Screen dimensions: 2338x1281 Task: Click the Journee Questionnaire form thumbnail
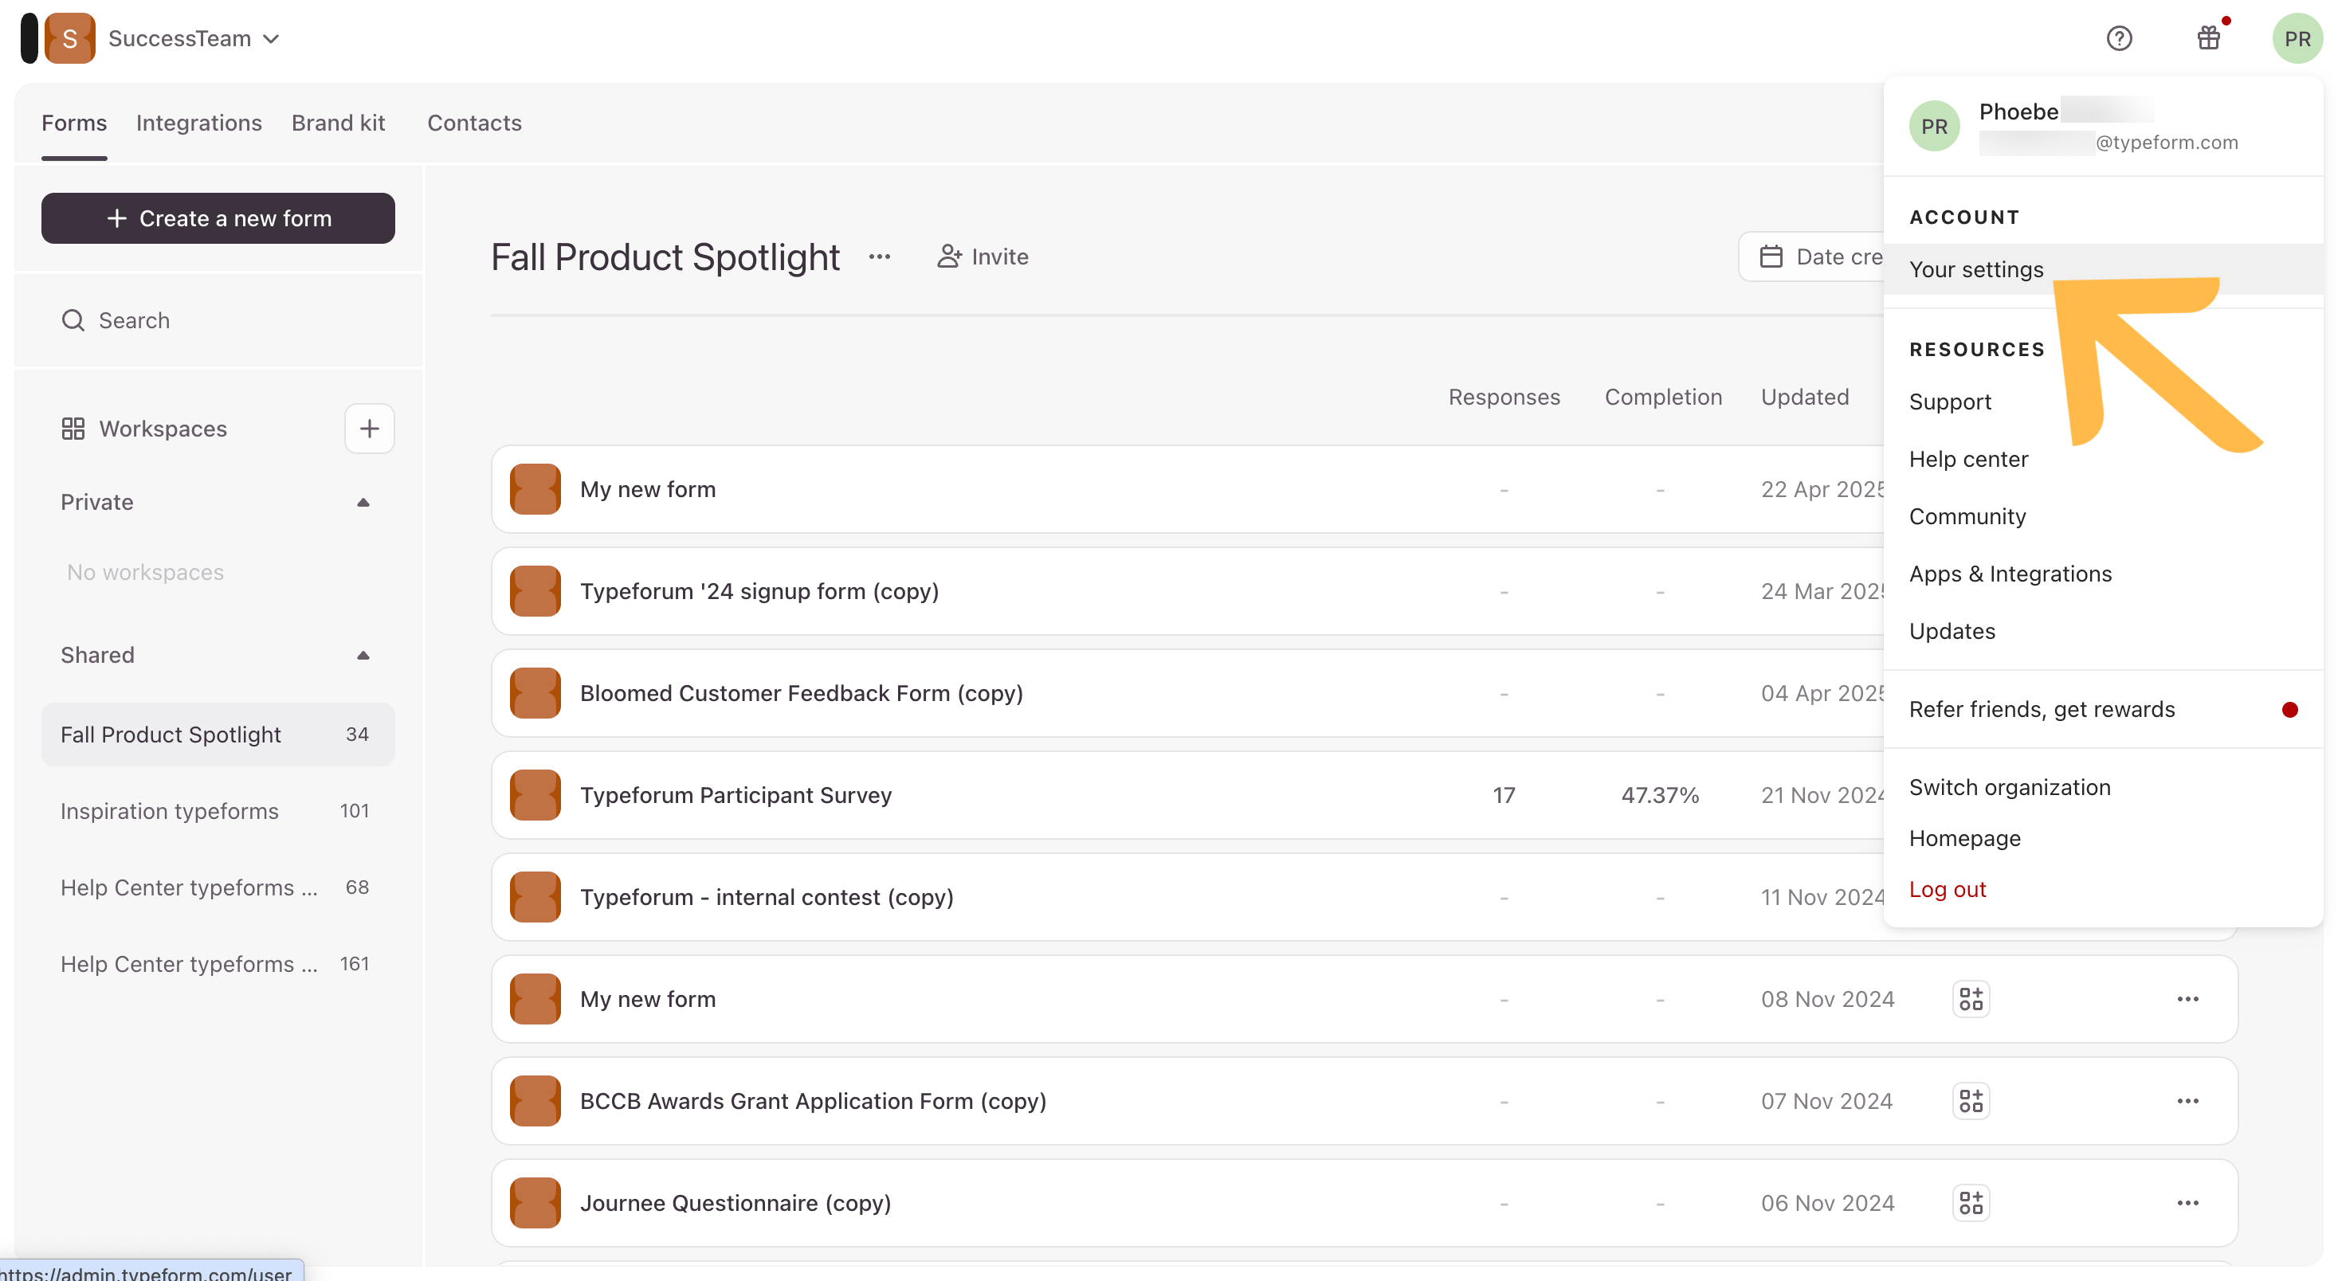[x=535, y=1202]
